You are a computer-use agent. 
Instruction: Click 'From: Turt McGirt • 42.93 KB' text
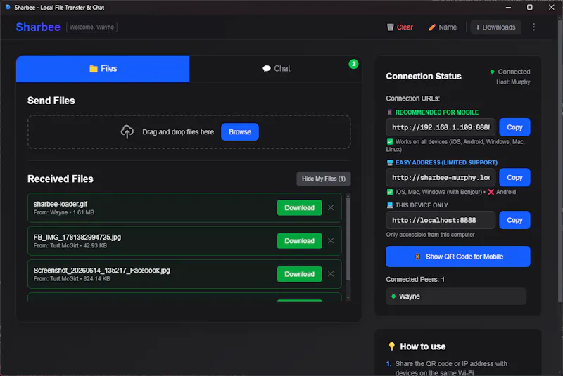[70, 245]
